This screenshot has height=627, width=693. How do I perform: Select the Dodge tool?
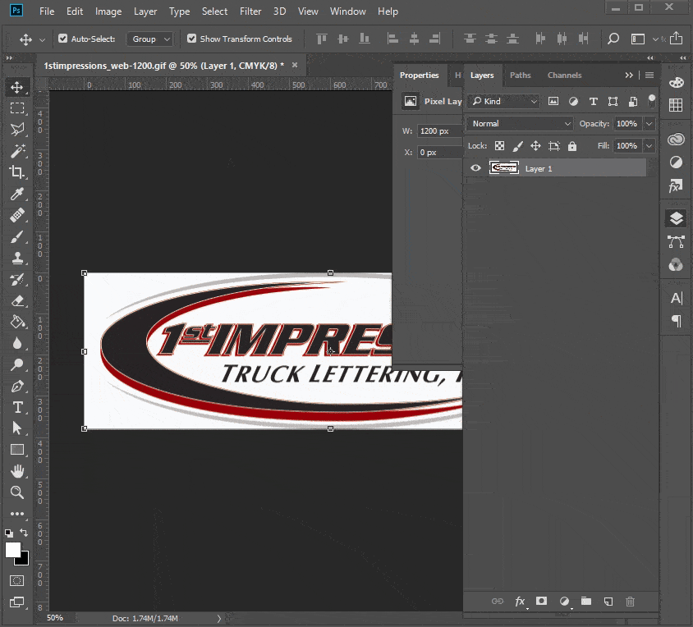pyautogui.click(x=17, y=364)
